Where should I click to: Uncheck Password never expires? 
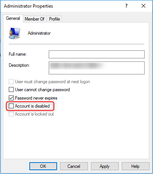[x=11, y=98]
